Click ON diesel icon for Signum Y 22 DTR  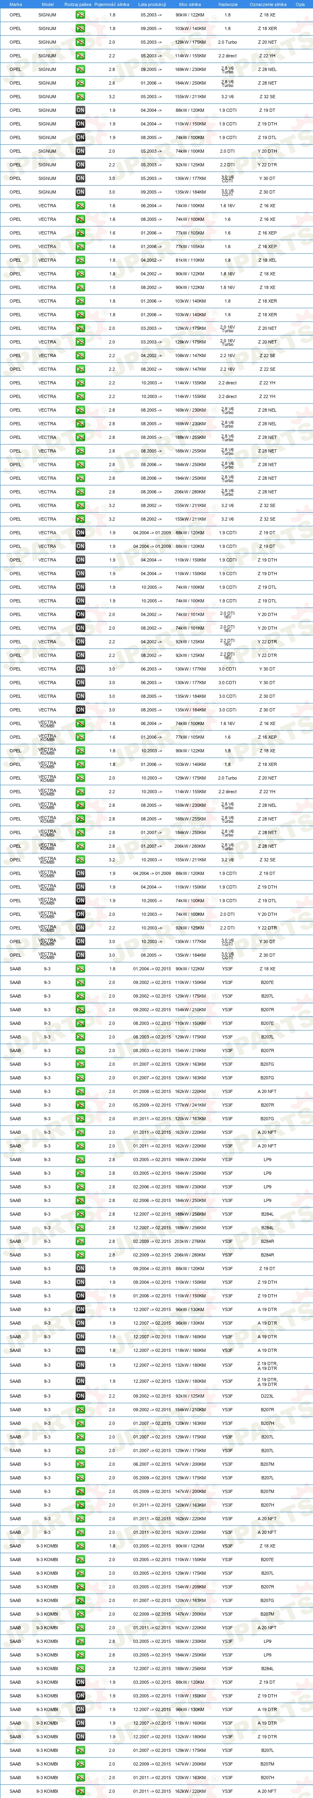80,165
